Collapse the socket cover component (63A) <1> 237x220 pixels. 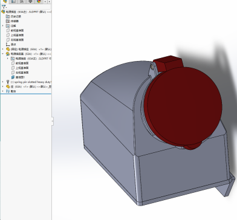coord(3,54)
